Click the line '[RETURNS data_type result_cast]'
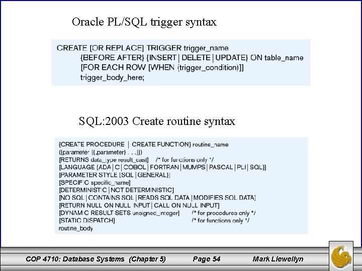This screenshot has height=271, width=362. (104, 160)
